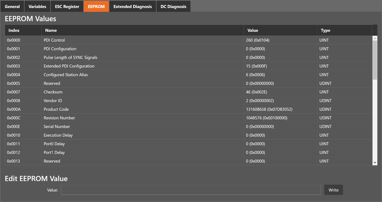Select the Configured Station Alias row

coord(66,75)
